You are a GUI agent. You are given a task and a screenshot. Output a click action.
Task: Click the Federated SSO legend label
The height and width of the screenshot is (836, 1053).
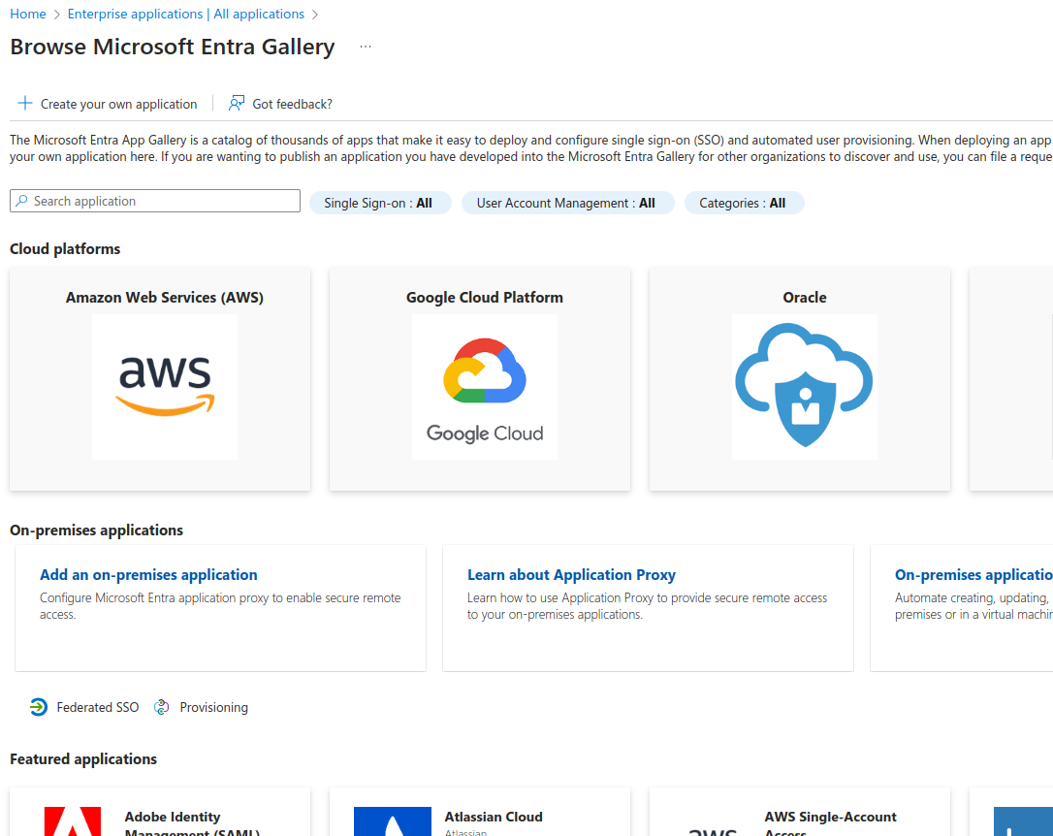pos(98,707)
